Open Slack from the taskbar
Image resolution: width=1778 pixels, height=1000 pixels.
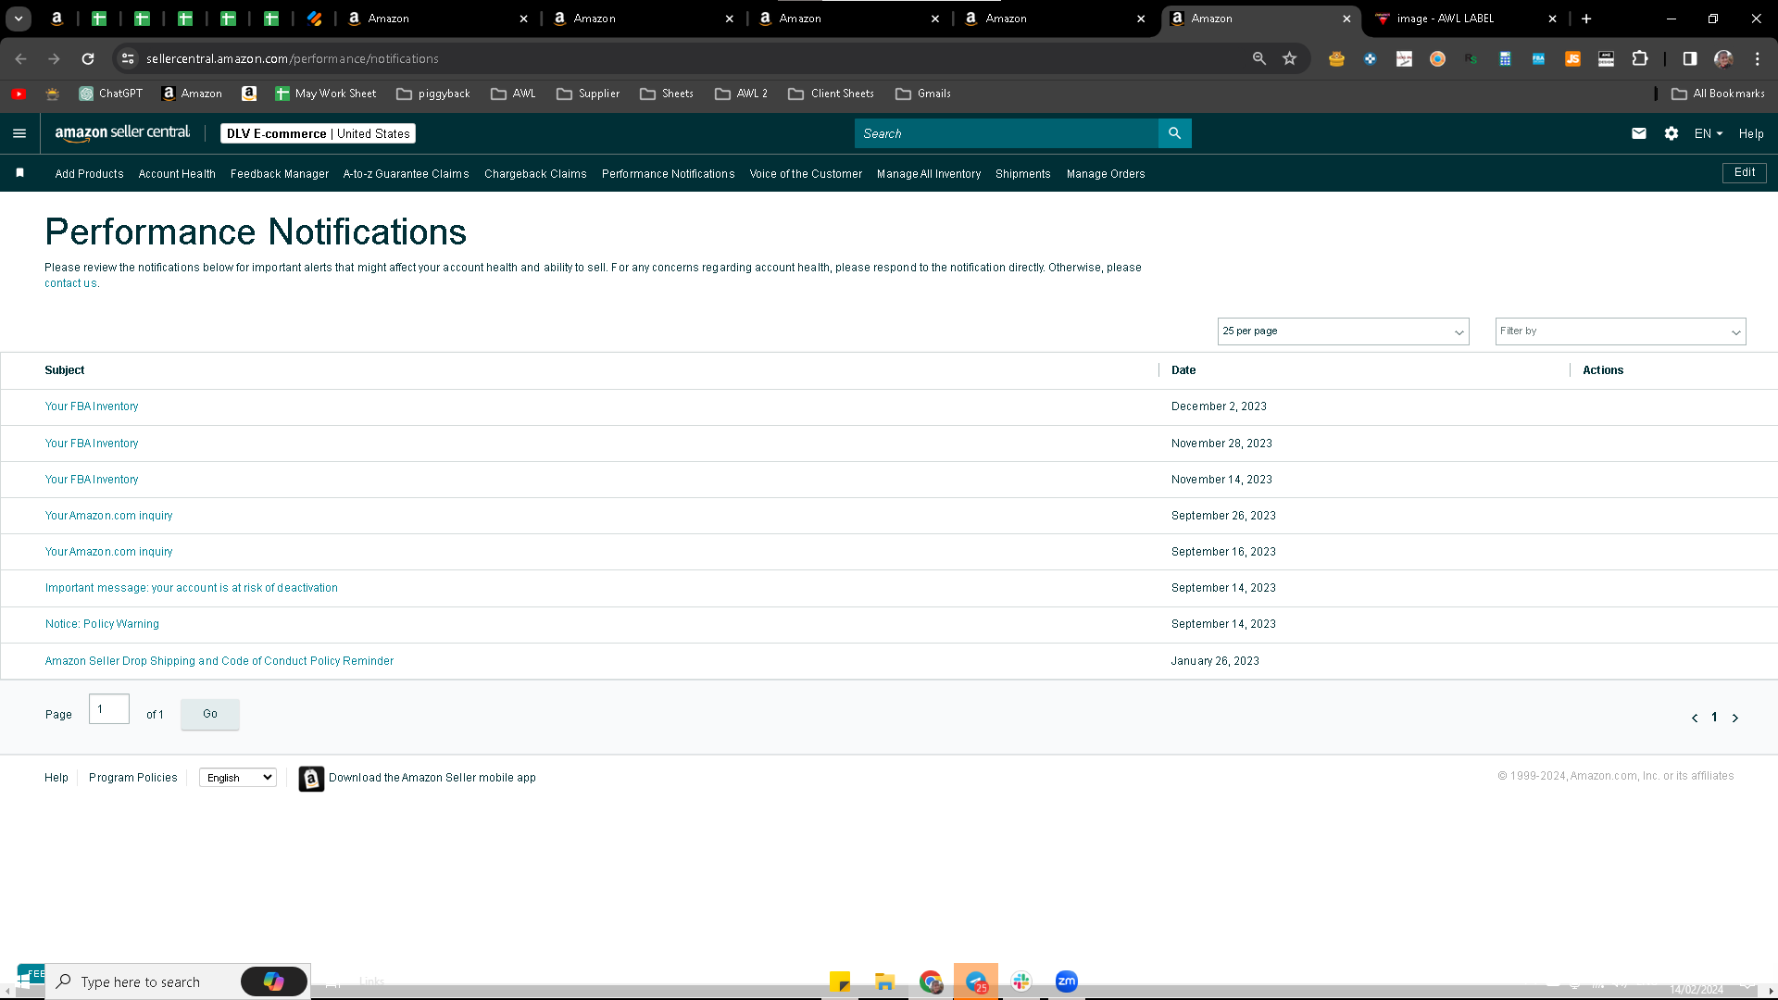click(1021, 981)
